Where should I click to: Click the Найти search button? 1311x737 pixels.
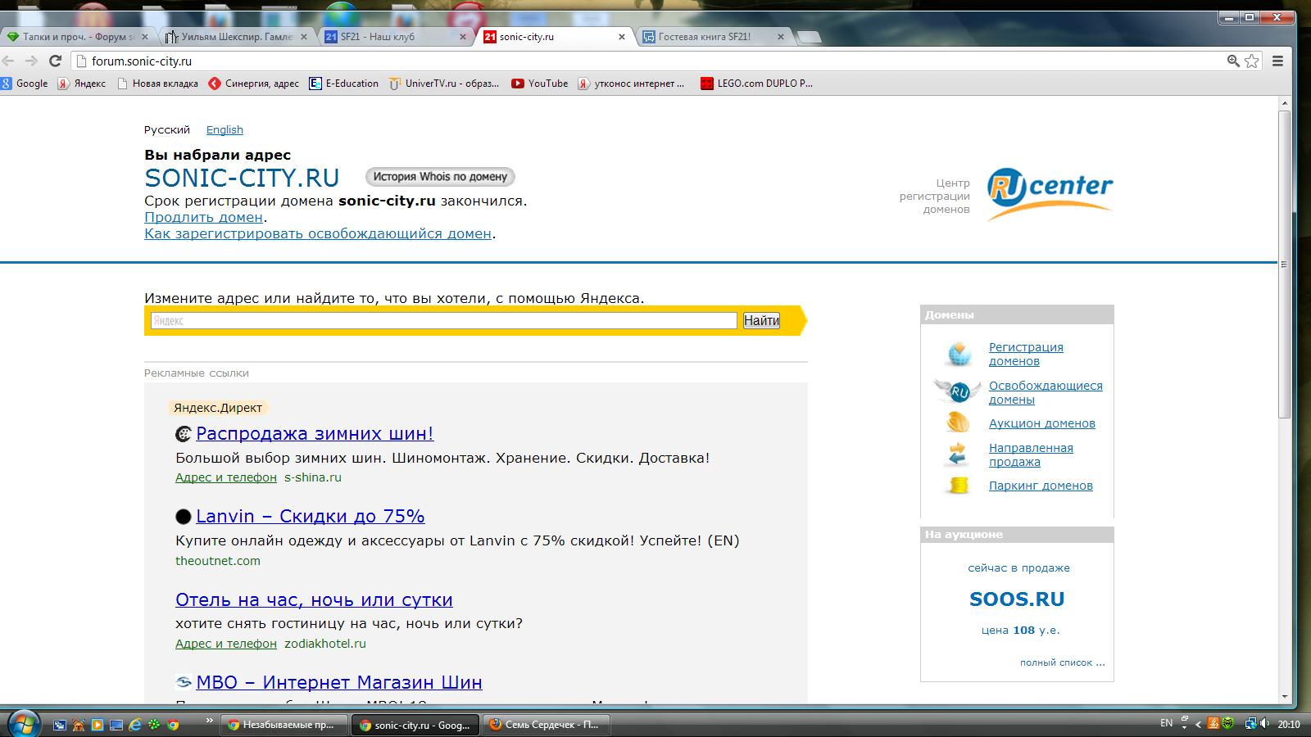[x=760, y=321]
